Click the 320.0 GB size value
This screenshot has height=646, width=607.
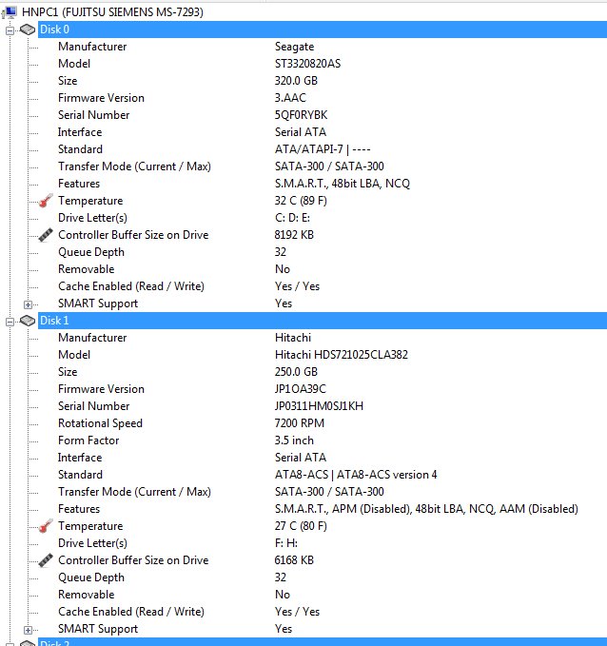296,81
